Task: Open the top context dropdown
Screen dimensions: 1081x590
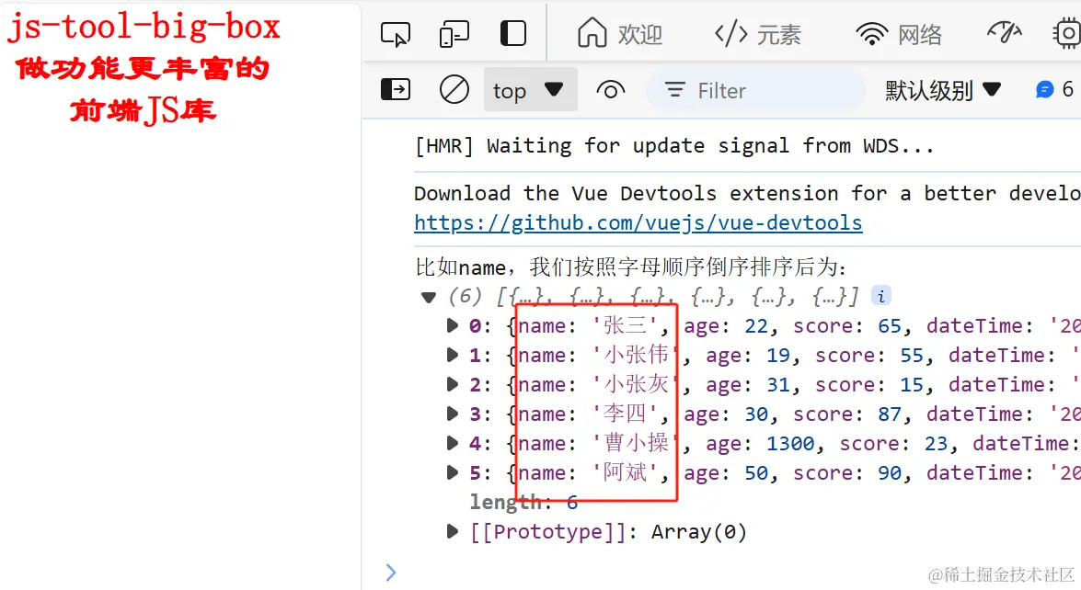Action: point(530,89)
